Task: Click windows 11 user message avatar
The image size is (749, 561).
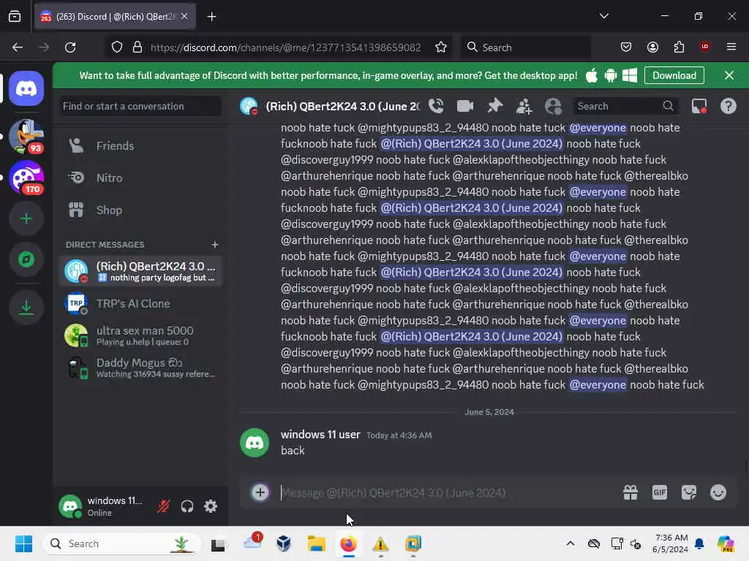Action: click(x=254, y=443)
